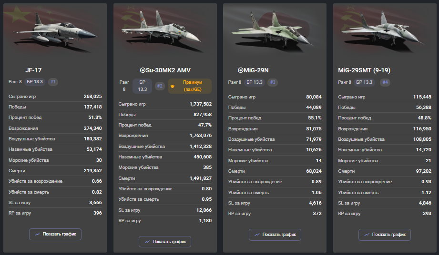Click the squadron circle icon before Su-30MK2 AMV

(x=143, y=70)
